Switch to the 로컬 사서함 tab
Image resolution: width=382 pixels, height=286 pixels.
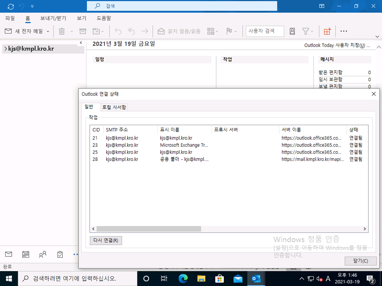(114, 107)
